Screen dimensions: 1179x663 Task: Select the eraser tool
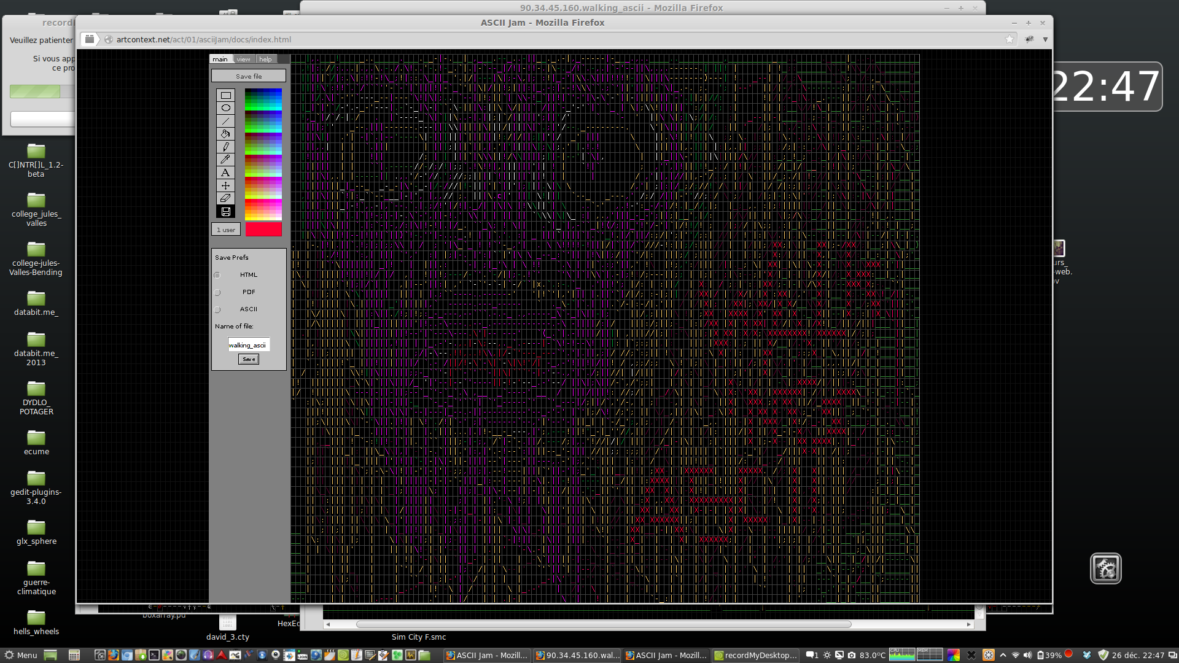[x=225, y=198]
